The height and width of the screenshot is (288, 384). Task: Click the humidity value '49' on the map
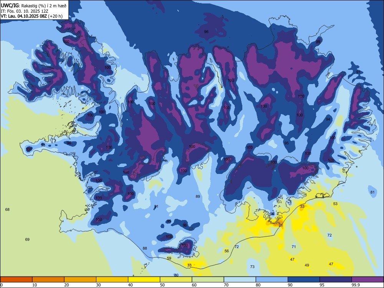307,265
